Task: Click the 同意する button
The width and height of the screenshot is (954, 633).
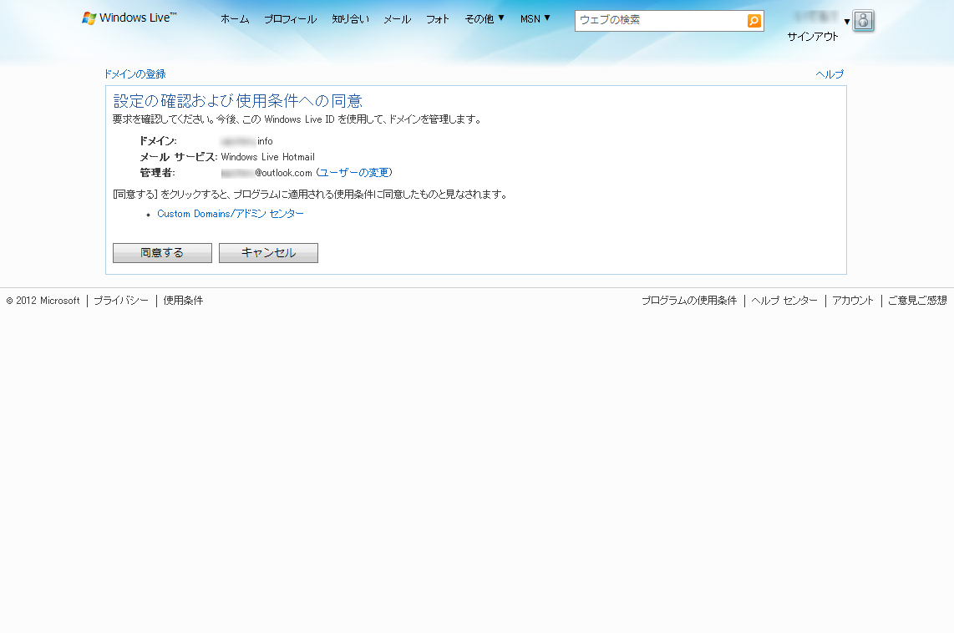Action: pyautogui.click(x=162, y=253)
